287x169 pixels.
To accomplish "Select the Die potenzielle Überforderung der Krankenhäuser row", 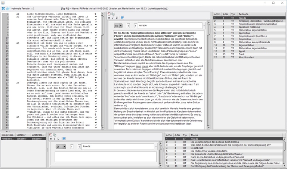I will (224, 154).
